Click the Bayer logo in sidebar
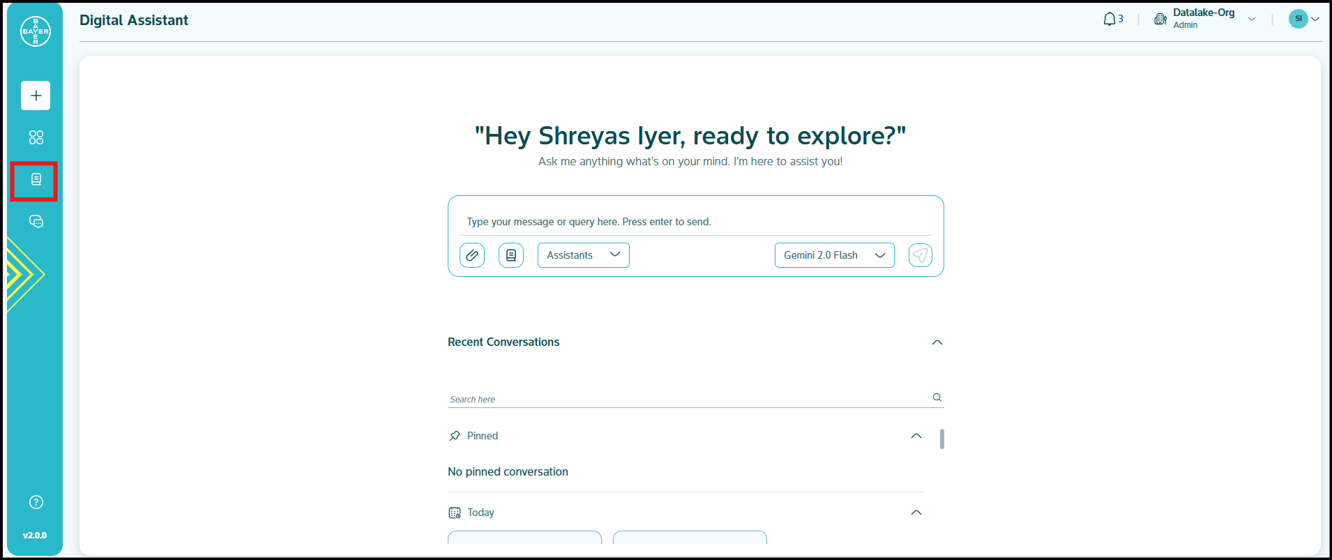Screen dimensions: 1332x560 coord(36,31)
